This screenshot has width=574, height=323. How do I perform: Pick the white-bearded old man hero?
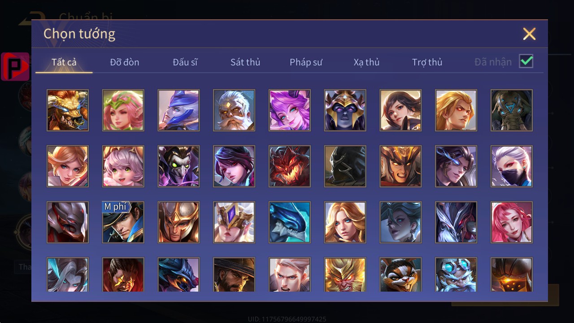tap(234, 110)
